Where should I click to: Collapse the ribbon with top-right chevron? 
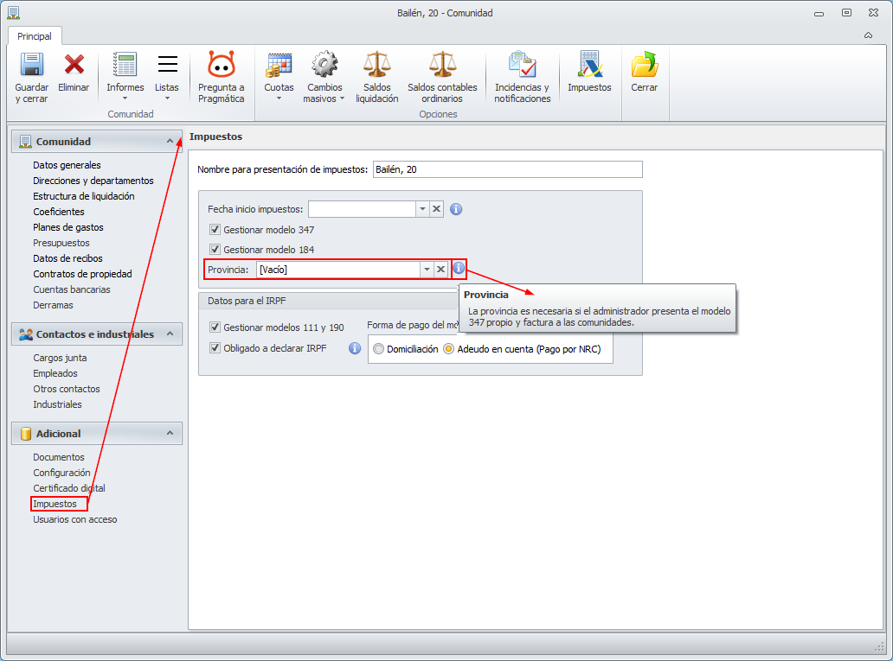click(x=868, y=35)
